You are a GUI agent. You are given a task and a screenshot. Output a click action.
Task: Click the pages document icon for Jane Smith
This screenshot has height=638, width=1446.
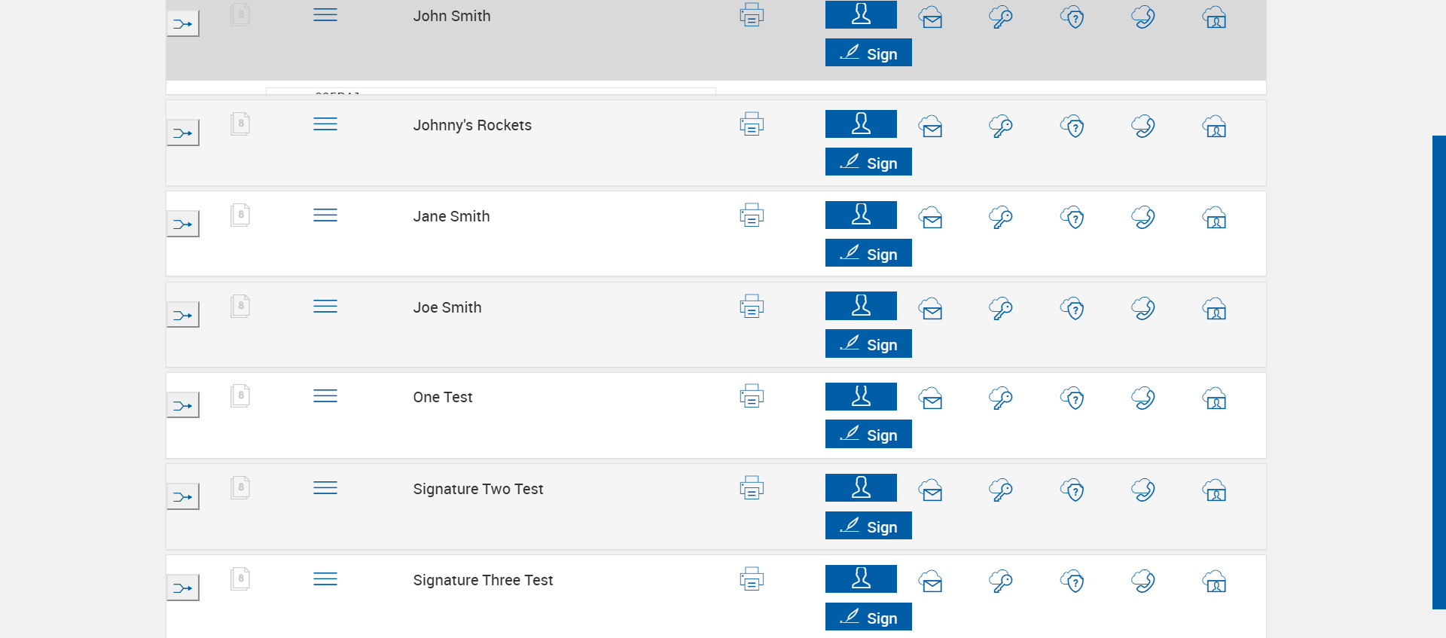point(240,215)
